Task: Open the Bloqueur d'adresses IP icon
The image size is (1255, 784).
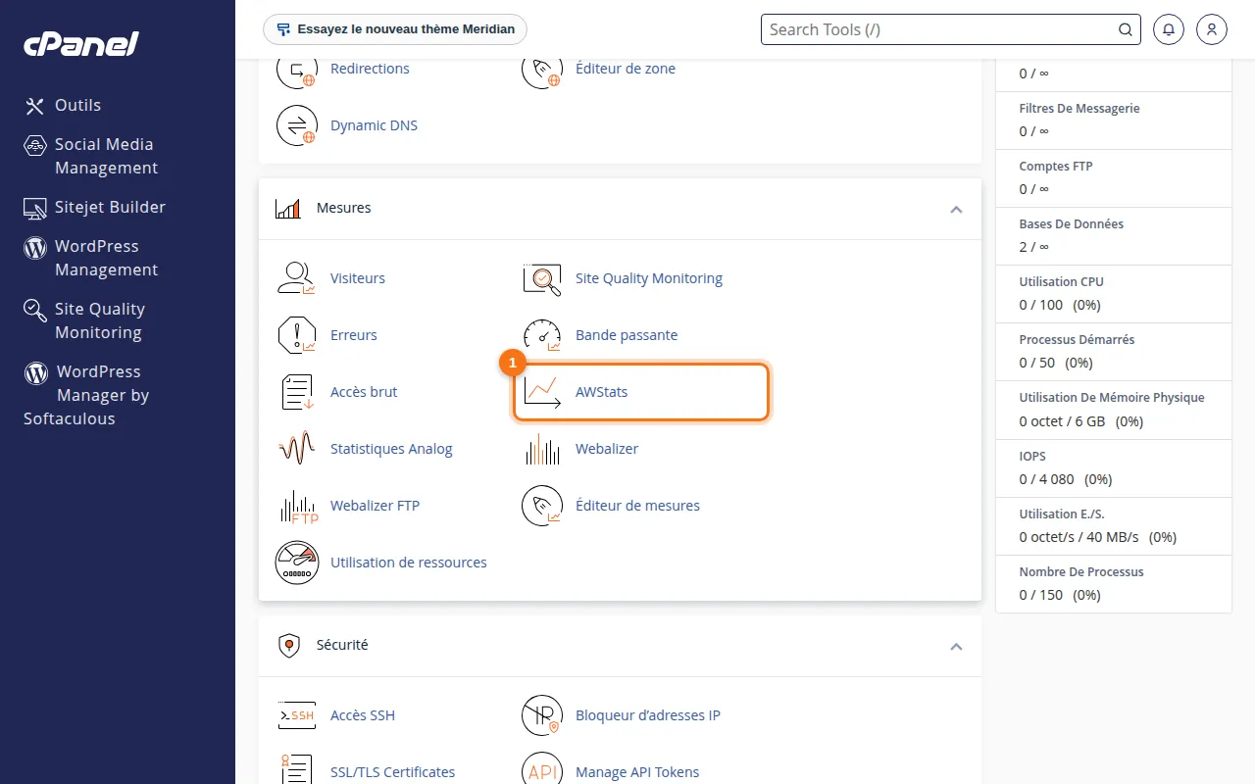Action: 541,715
